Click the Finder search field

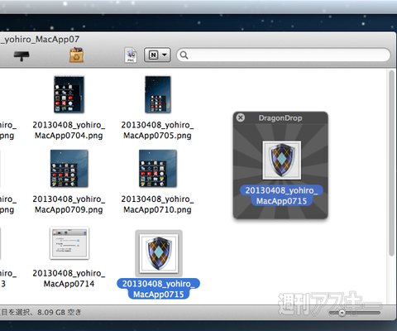[x=284, y=55]
